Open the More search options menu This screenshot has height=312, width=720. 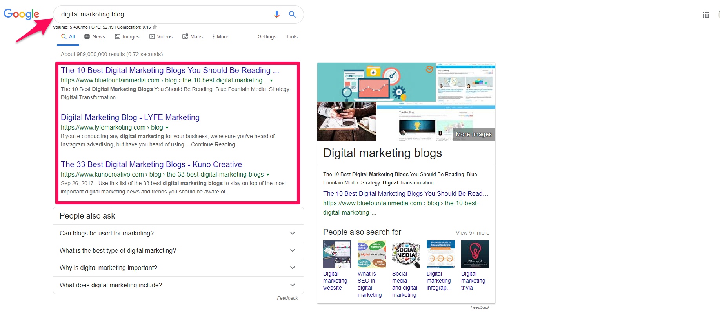[220, 36]
